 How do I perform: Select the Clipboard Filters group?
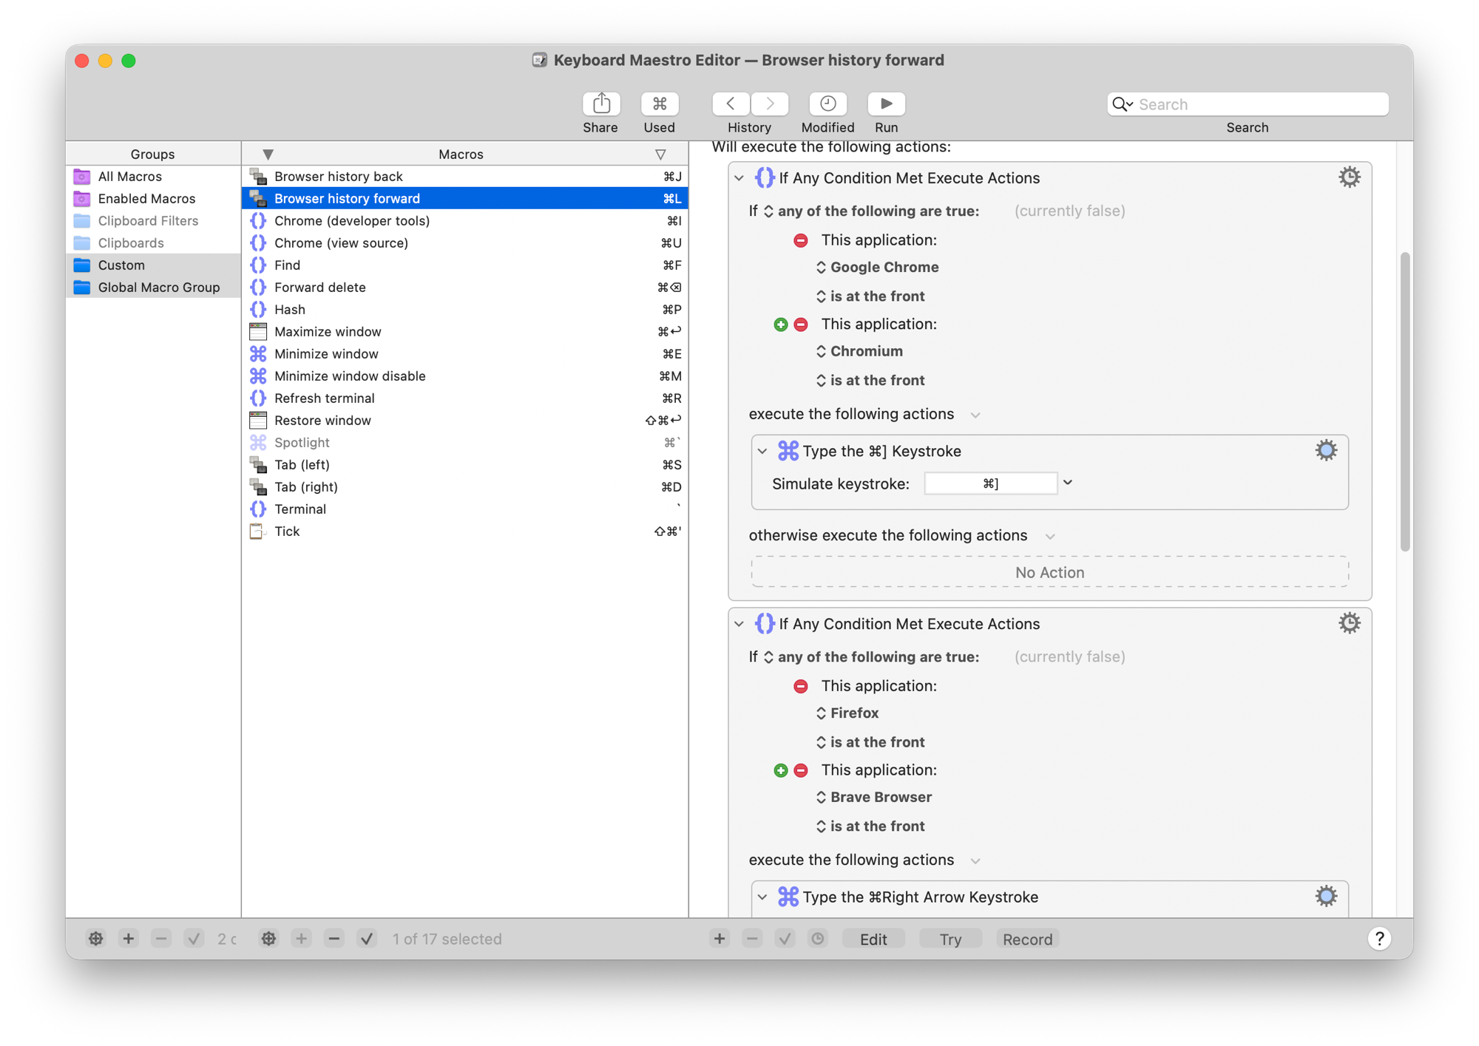click(153, 221)
